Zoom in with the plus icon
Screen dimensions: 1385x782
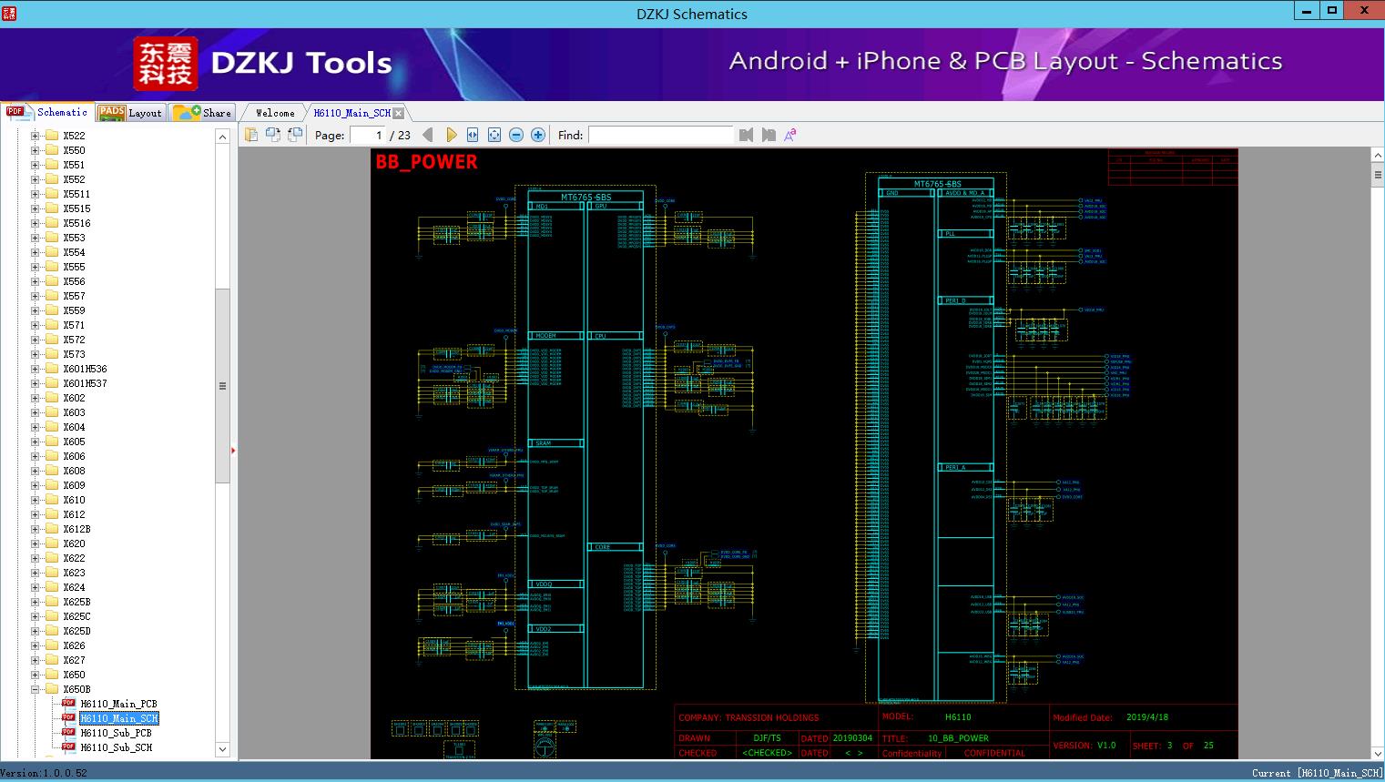pyautogui.click(x=538, y=135)
